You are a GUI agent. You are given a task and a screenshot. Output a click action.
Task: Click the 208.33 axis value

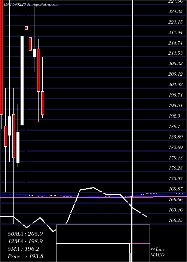point(175,64)
